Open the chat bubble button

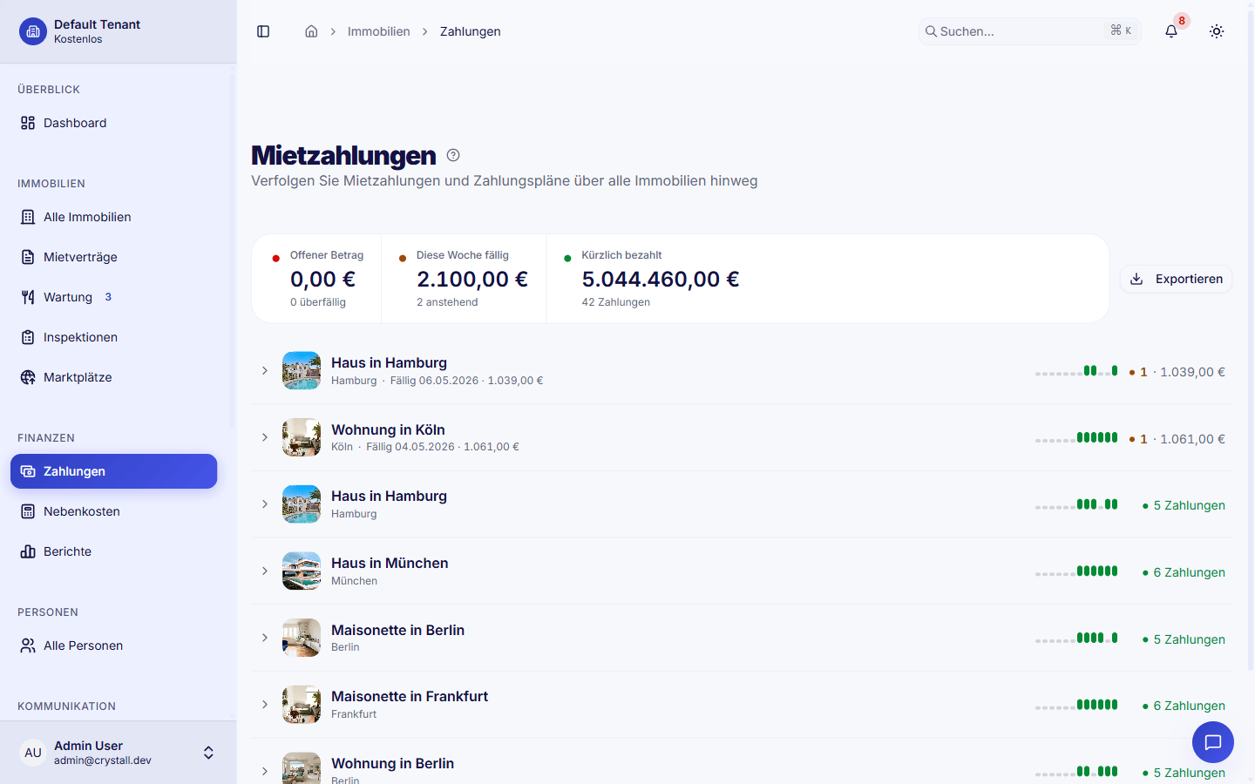1213,742
